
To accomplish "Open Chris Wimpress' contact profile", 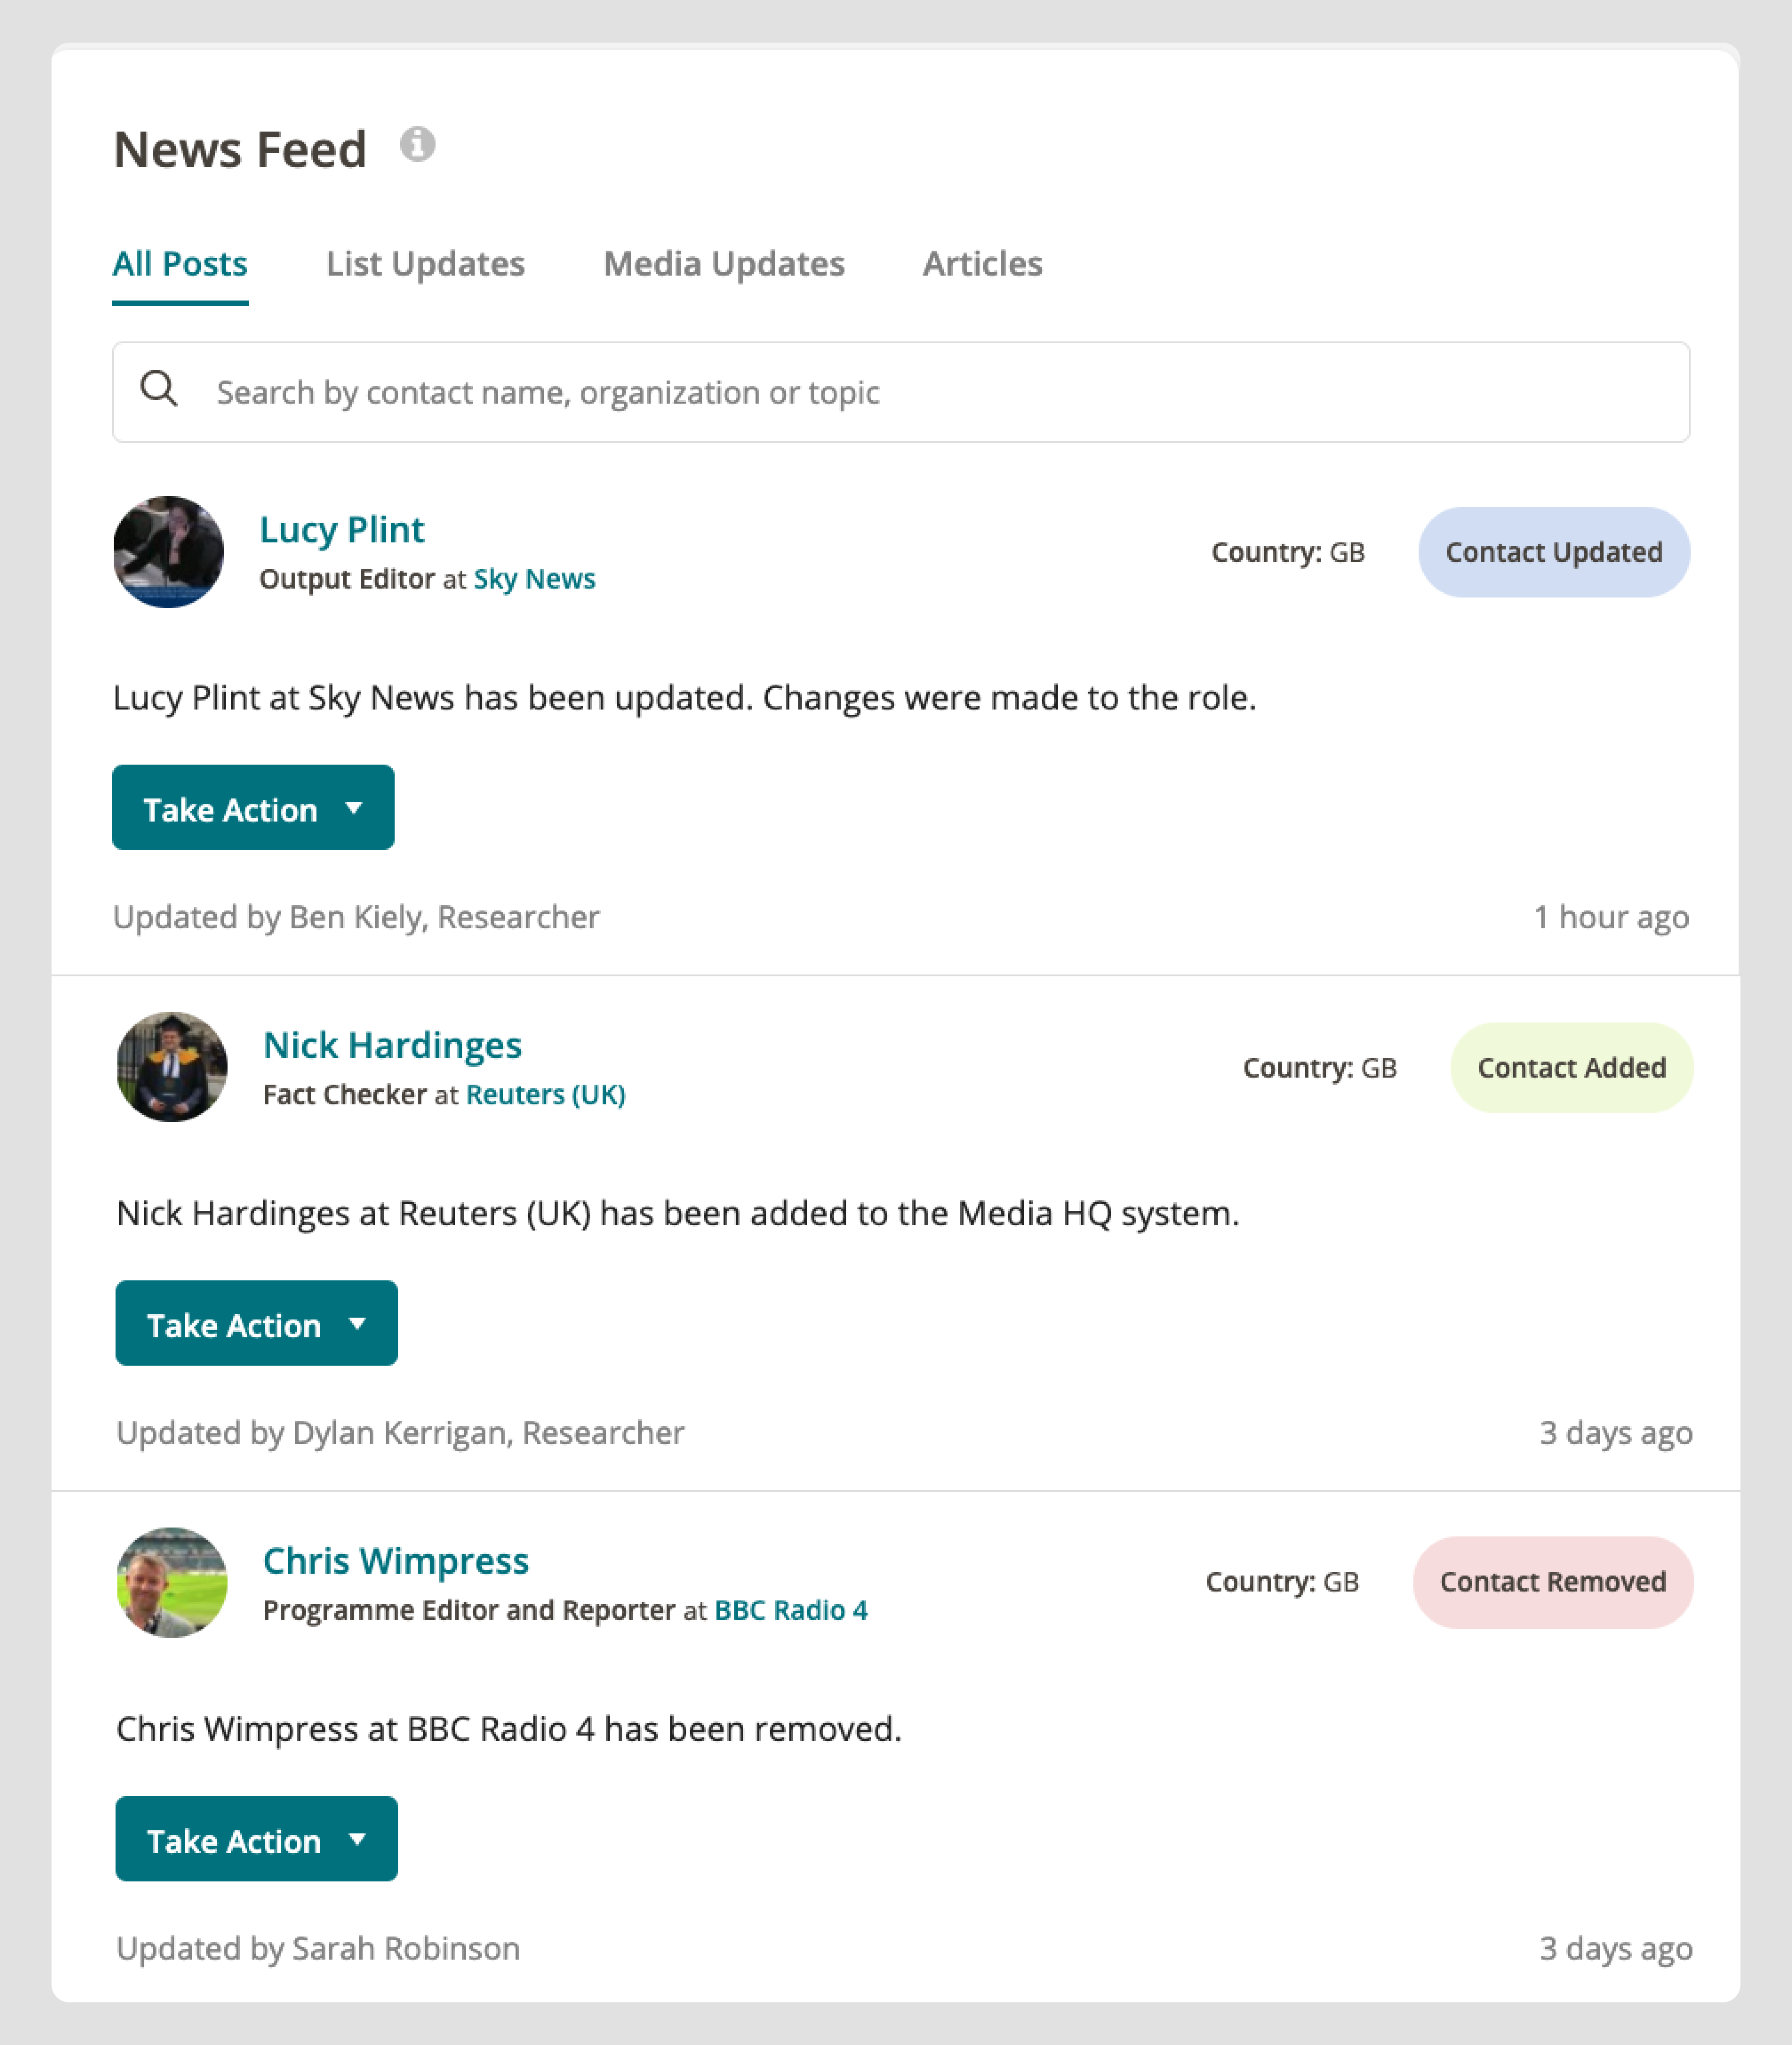I will point(396,1561).
